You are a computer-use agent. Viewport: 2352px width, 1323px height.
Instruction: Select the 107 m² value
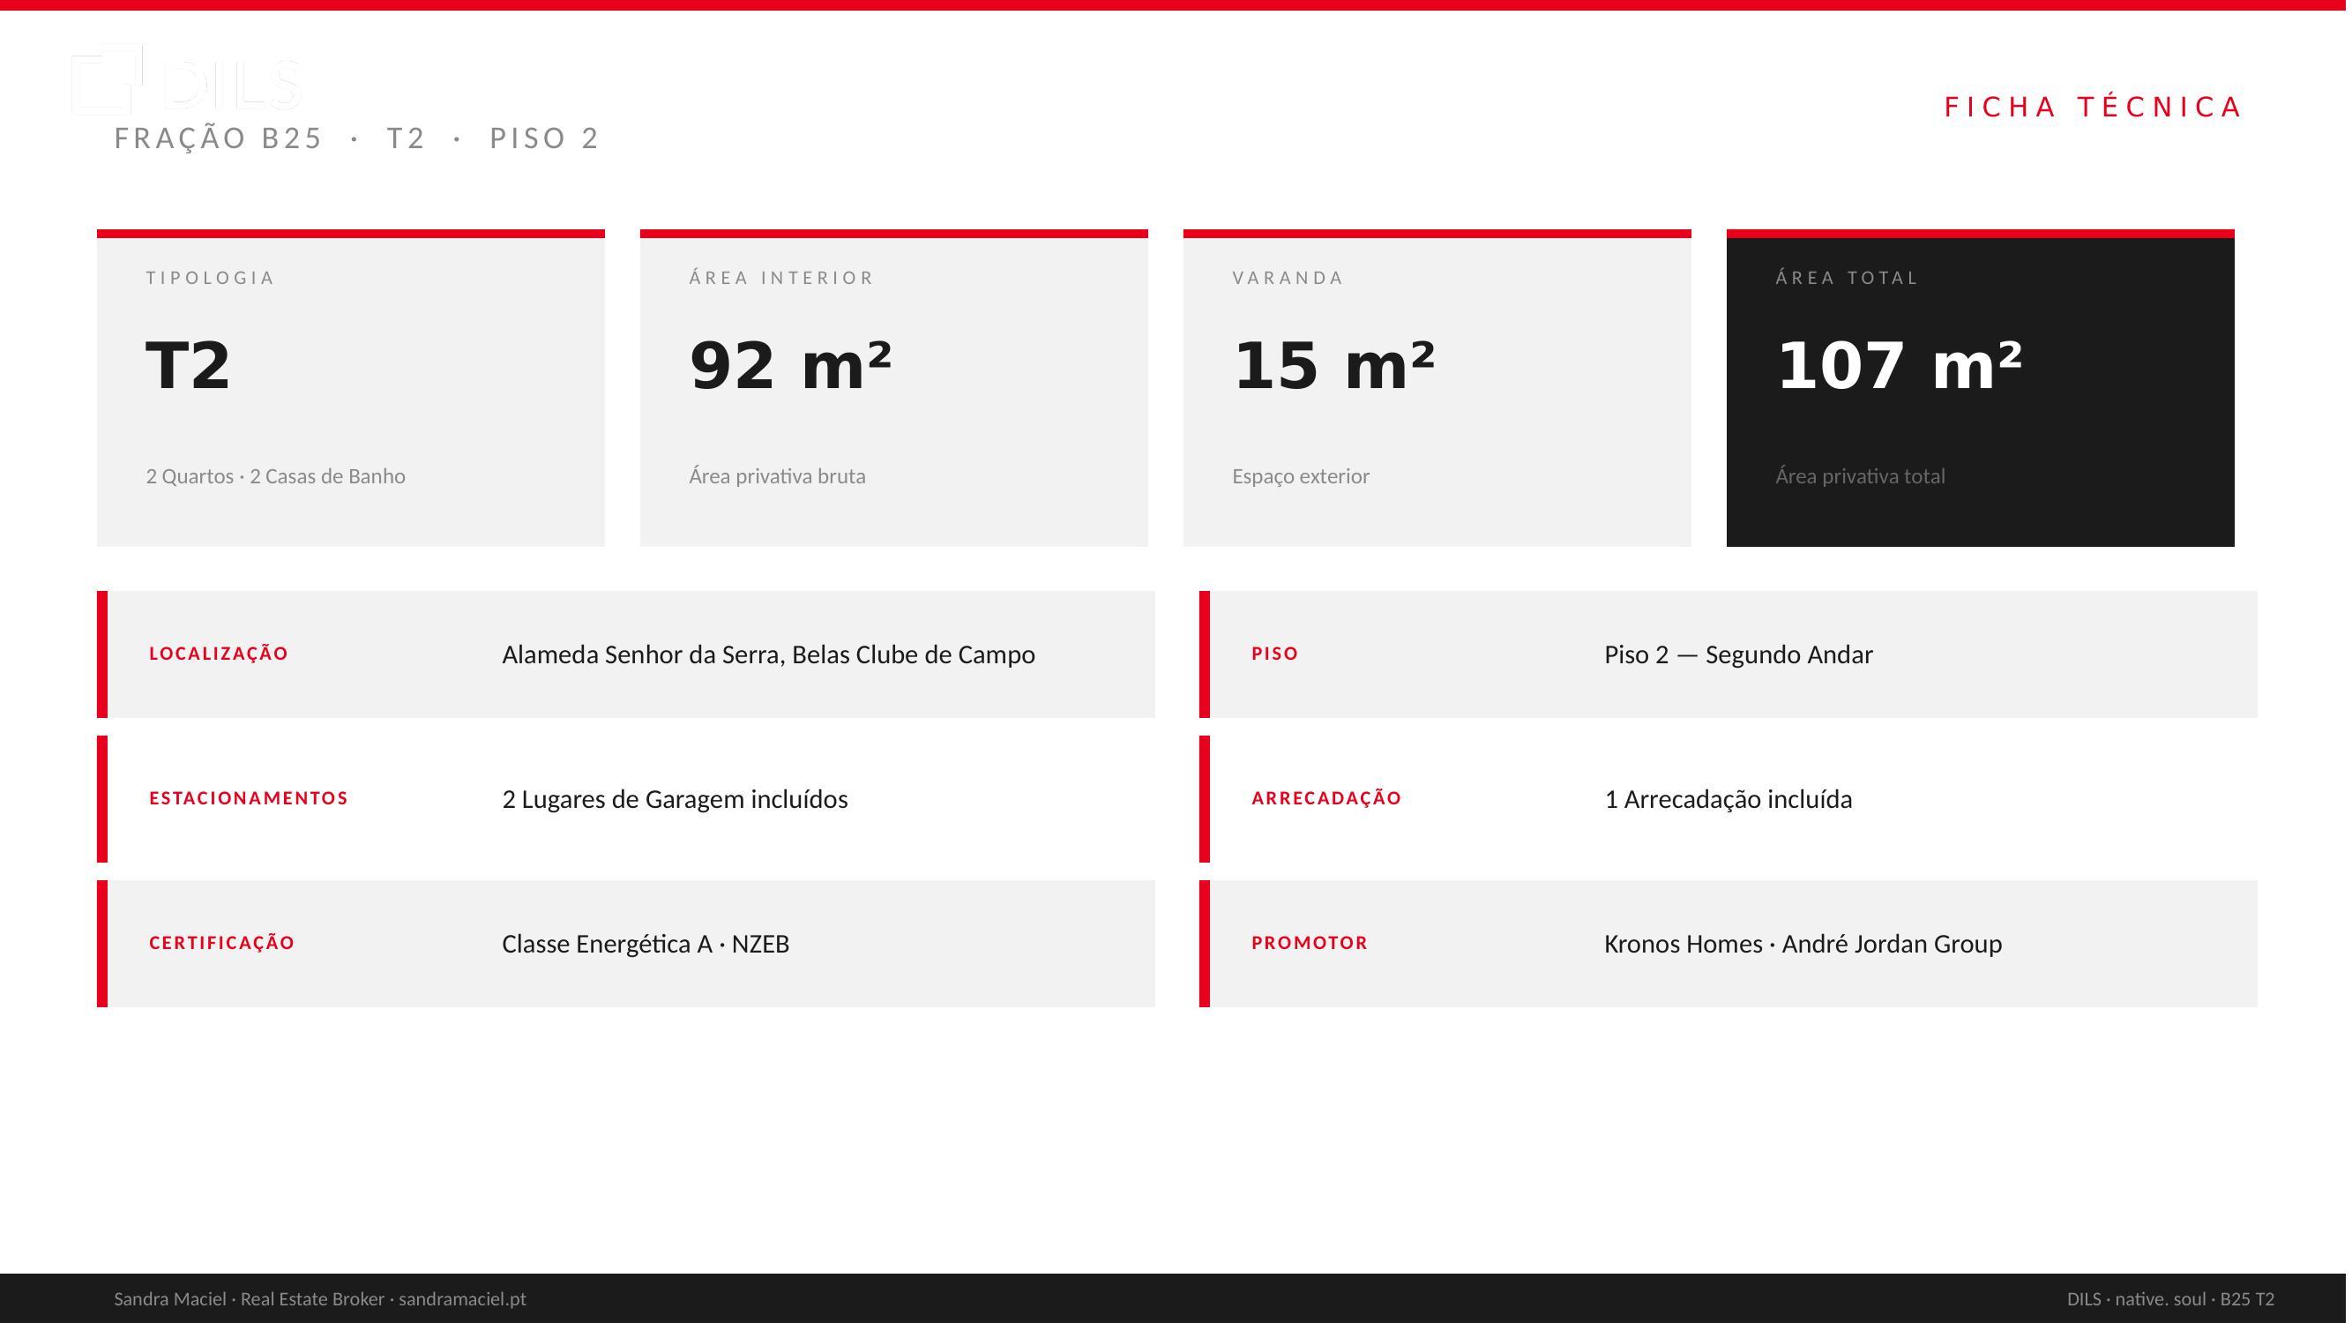click(x=1900, y=366)
